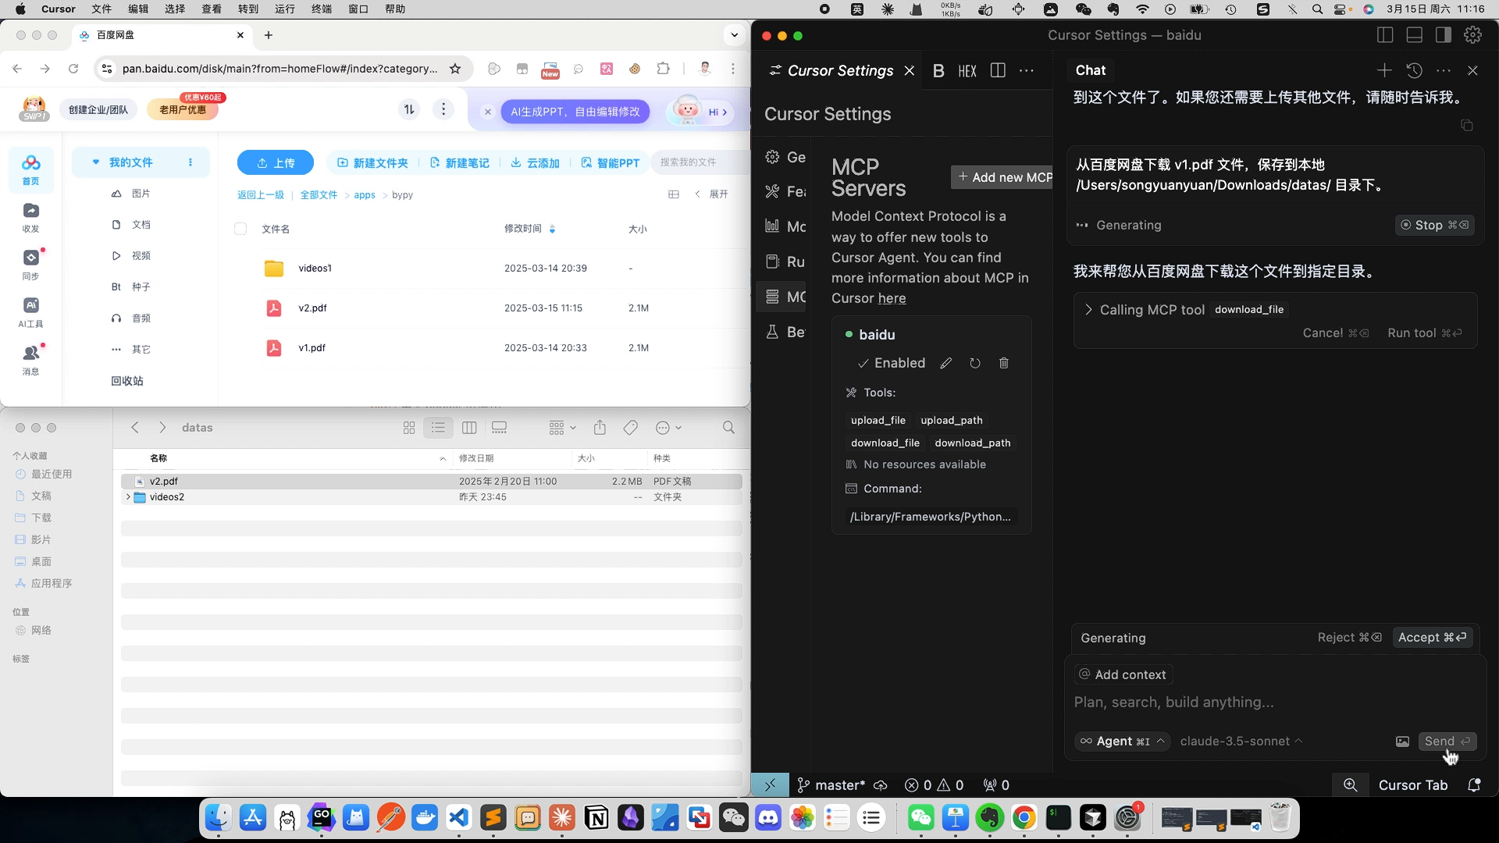Image resolution: width=1499 pixels, height=843 pixels.
Task: Toggle Netdisk list/grid view icon
Action: pyautogui.click(x=674, y=194)
